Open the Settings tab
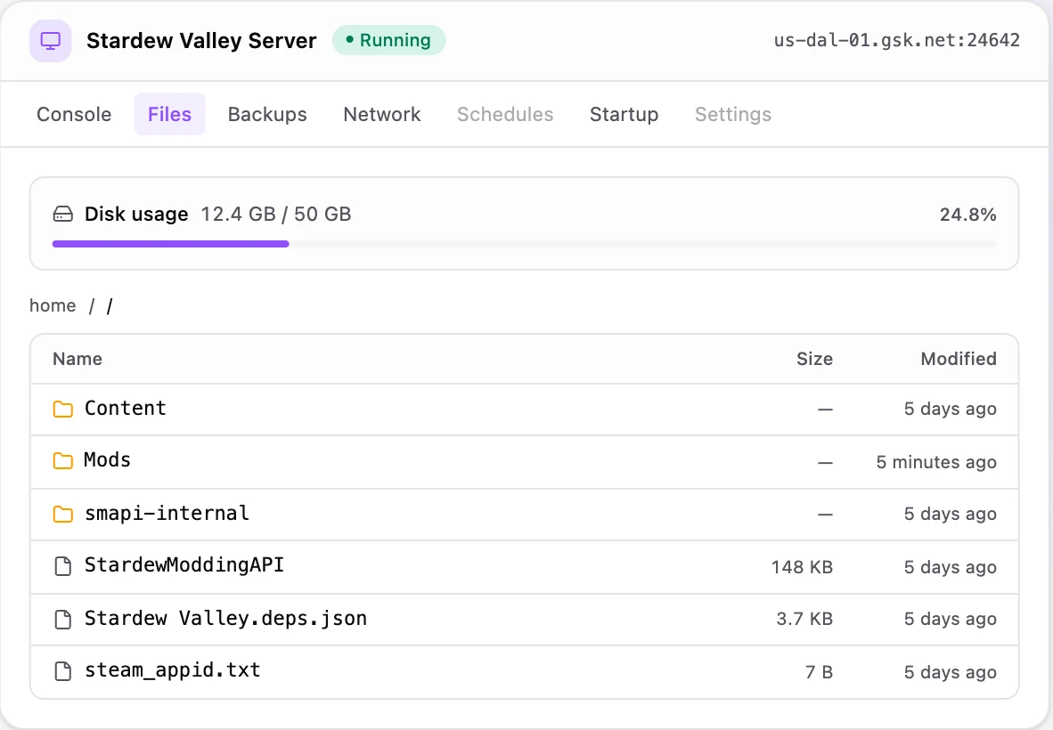 click(x=732, y=114)
